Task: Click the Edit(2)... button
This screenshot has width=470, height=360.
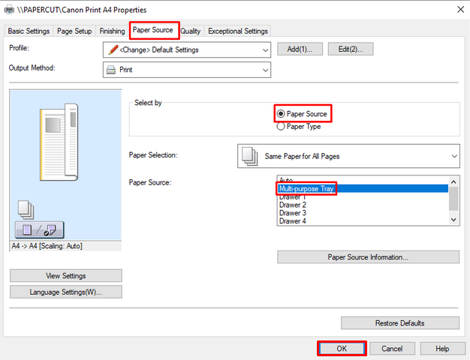Action: pyautogui.click(x=351, y=49)
